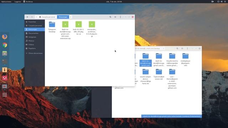Image resolution: width=228 pixels, height=128 pixels.
Task: Expand Otras ubicaciones in the sidebar
Action: click(35, 53)
